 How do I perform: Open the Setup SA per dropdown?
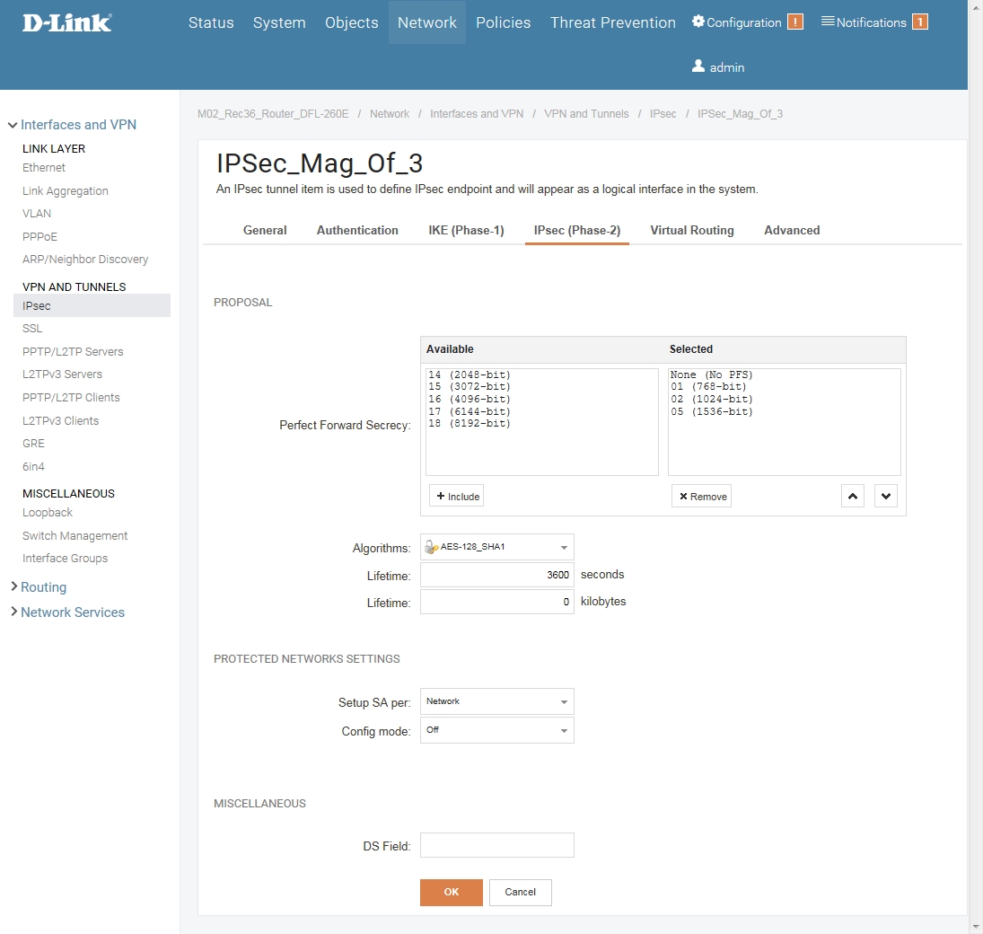tap(496, 701)
